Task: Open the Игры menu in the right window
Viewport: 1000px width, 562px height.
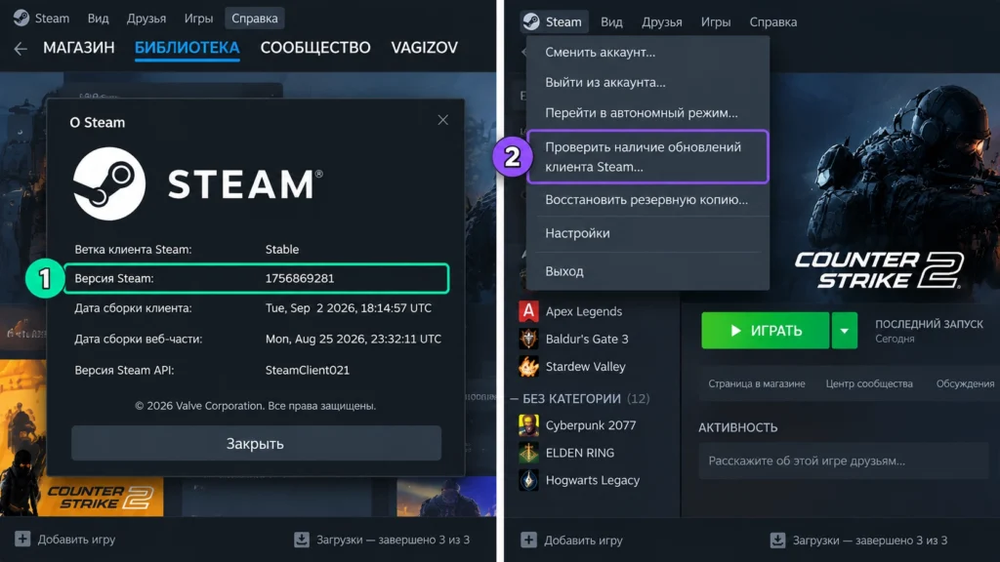Action: [x=716, y=21]
